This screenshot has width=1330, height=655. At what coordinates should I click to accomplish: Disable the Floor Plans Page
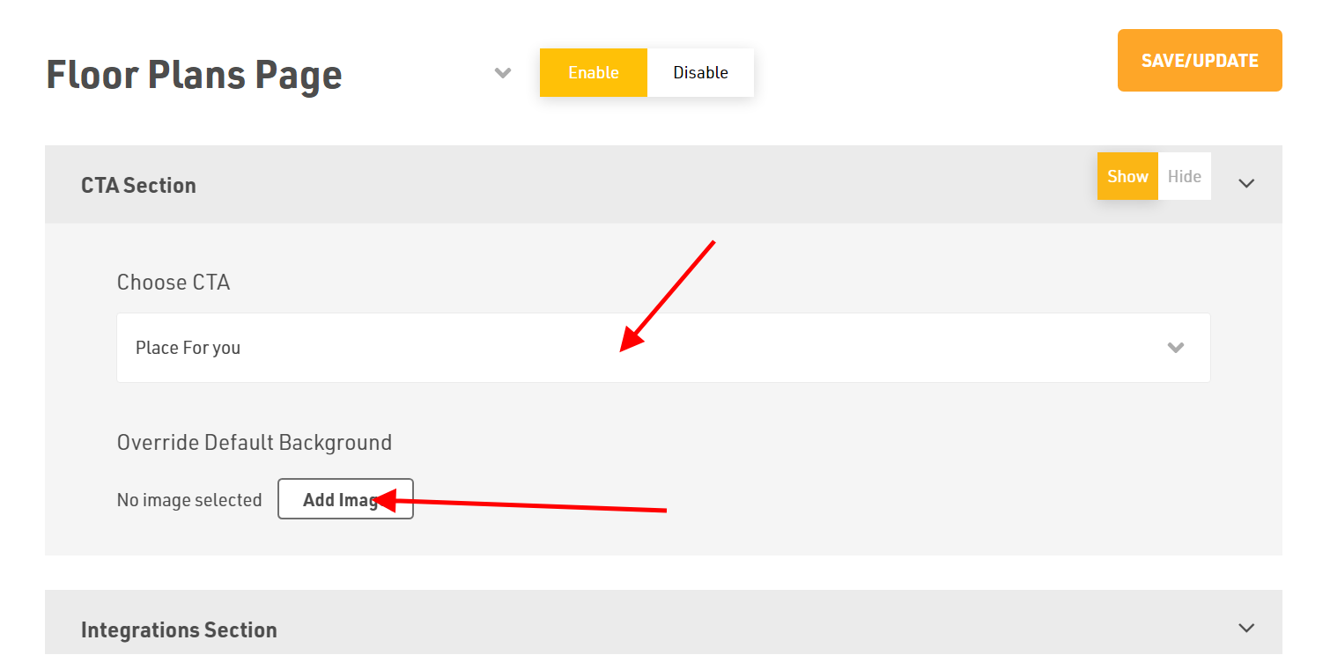pyautogui.click(x=700, y=72)
